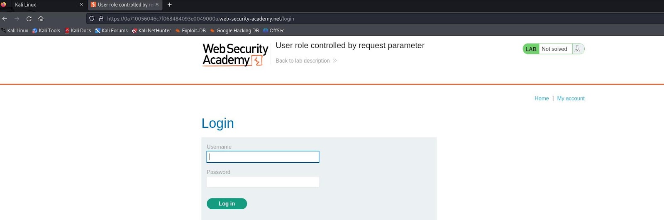Open the OffSec bookmark
Viewport: 664px width, 220px height.
coord(273,31)
